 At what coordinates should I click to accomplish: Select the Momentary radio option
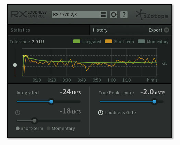click(x=49, y=128)
